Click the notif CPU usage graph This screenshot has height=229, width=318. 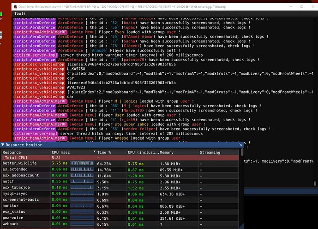[82, 182]
